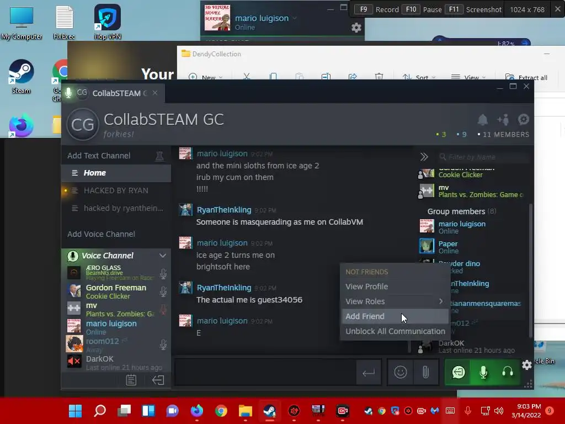
Task: Collapse the member list with double-arrow icon
Action: pyautogui.click(x=424, y=157)
